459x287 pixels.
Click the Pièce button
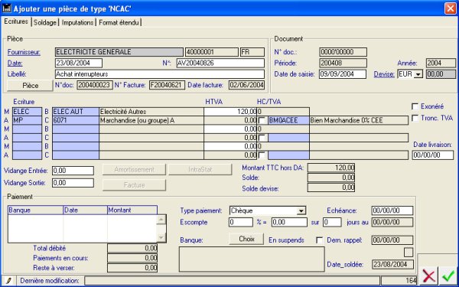[x=30, y=86]
